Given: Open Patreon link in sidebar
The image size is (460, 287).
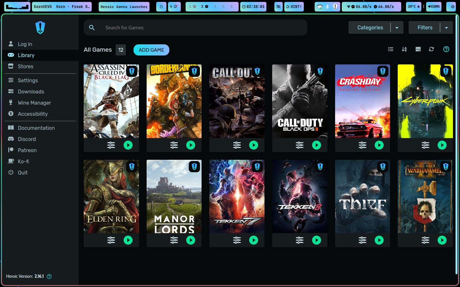Looking at the screenshot, I should (x=40, y=150).
